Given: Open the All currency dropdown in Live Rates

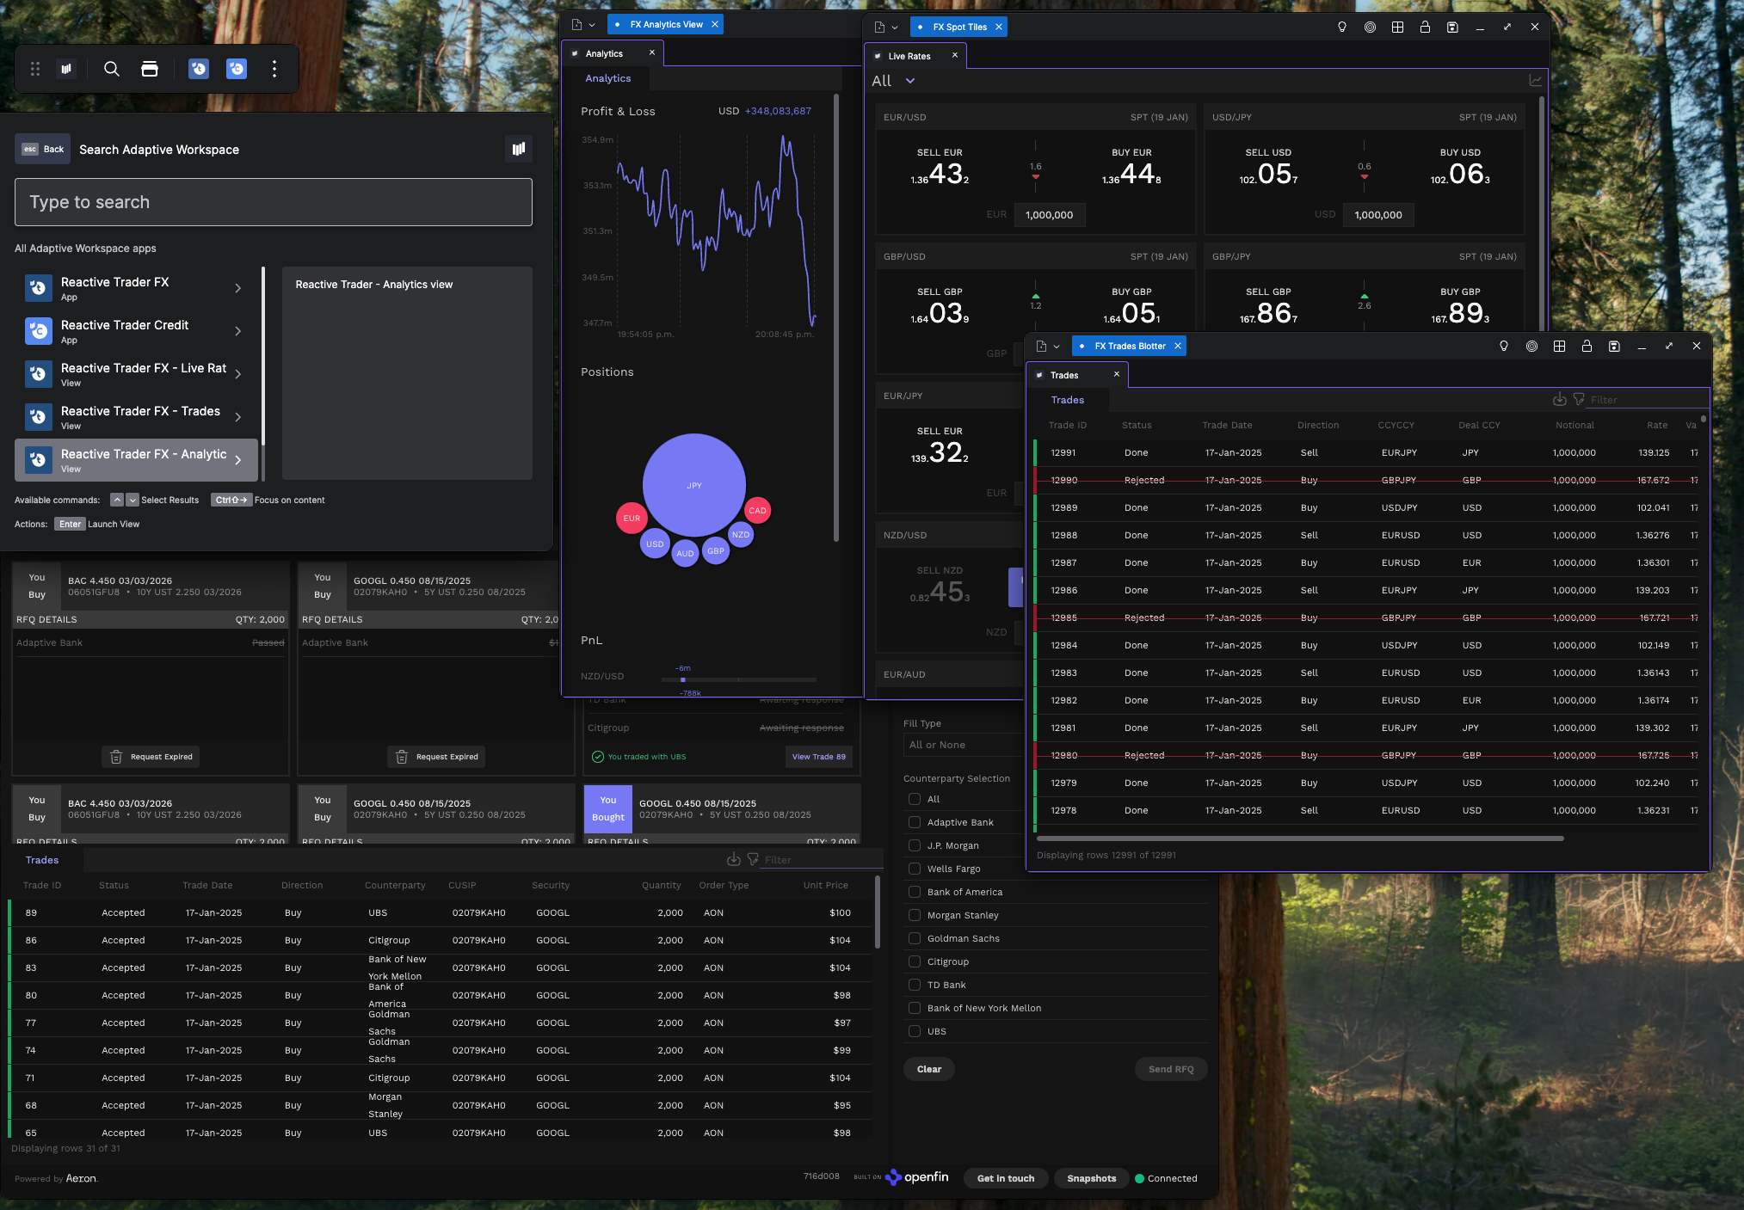Looking at the screenshot, I should pos(893,80).
